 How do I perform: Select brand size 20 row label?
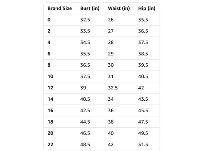click(50, 133)
